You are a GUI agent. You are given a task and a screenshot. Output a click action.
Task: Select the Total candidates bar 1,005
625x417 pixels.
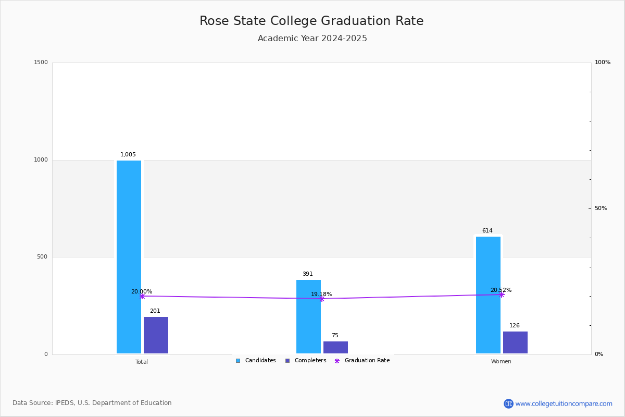click(x=129, y=257)
